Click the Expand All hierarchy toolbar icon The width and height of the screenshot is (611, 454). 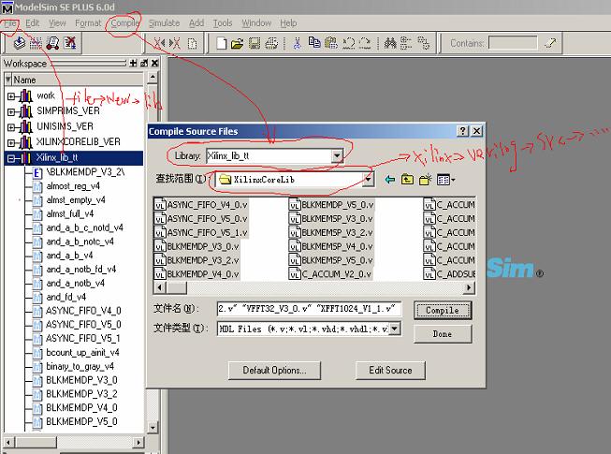pyautogui.click(x=423, y=43)
